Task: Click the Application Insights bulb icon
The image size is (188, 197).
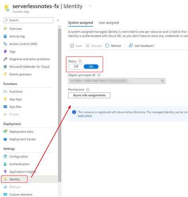Action: pos(5,172)
